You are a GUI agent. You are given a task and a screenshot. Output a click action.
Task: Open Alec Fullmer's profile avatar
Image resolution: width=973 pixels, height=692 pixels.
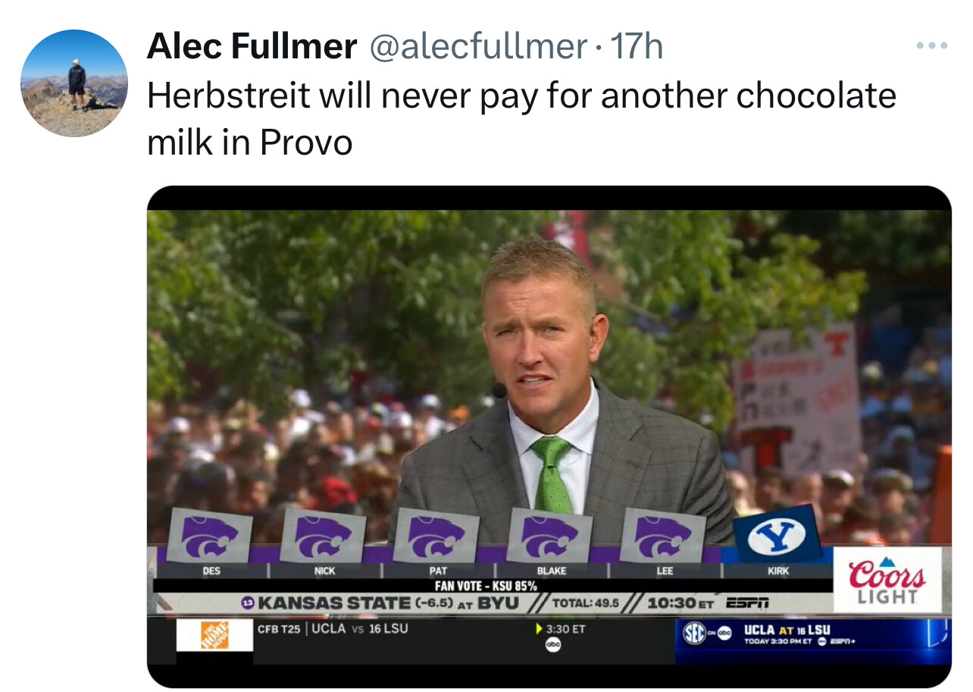74,83
